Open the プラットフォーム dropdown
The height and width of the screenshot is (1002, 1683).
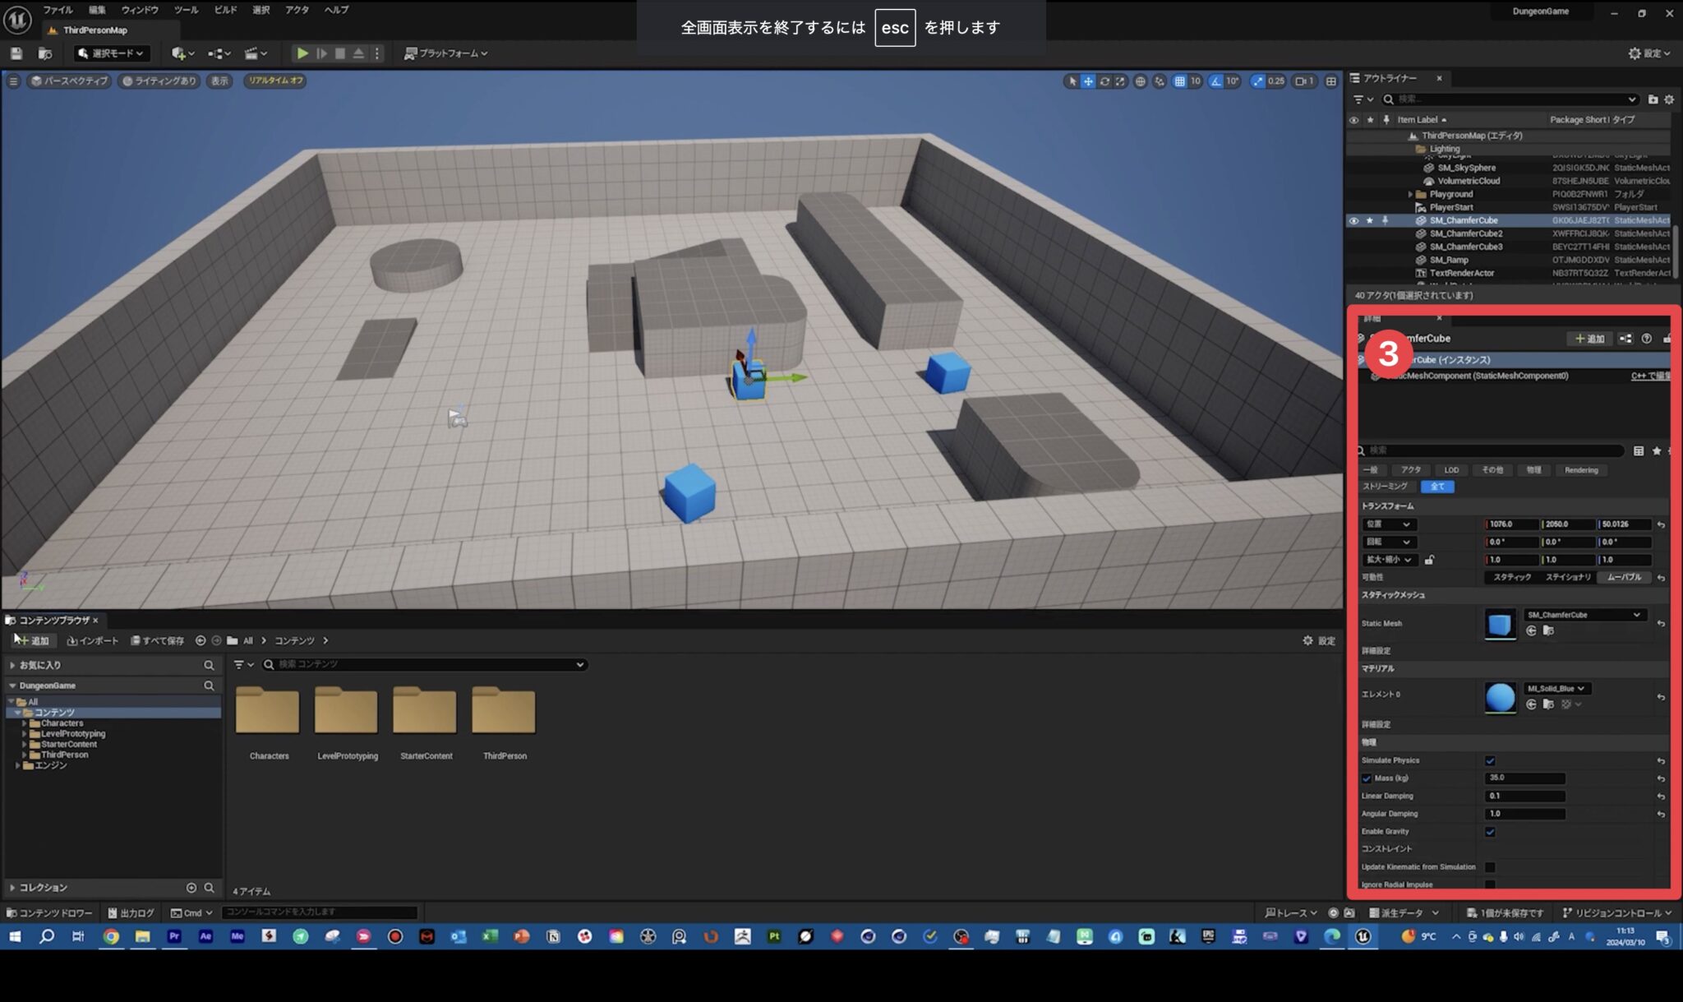pos(446,53)
